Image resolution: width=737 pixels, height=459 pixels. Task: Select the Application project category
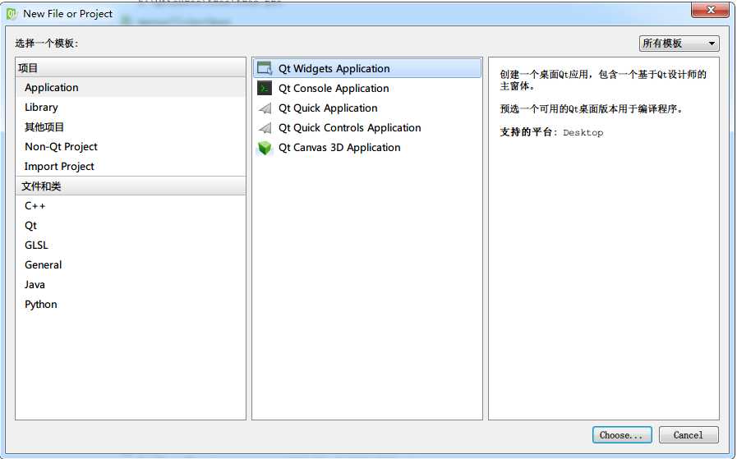coord(131,87)
